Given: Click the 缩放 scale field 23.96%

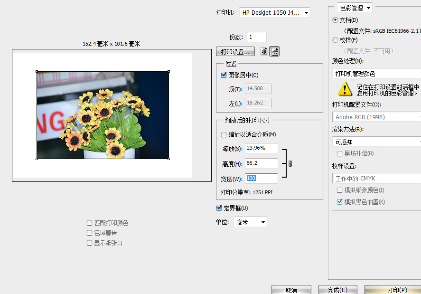Looking at the screenshot, I should click(x=262, y=148).
